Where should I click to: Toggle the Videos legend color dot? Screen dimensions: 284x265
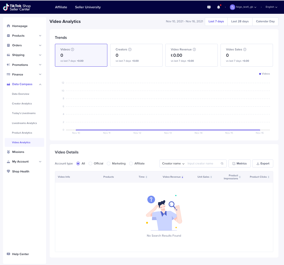pos(260,74)
